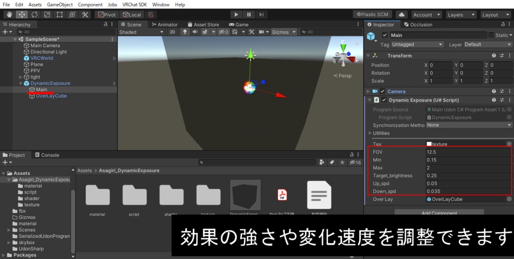Switch to the Console tab
The width and height of the screenshot is (514, 259).
(x=47, y=155)
